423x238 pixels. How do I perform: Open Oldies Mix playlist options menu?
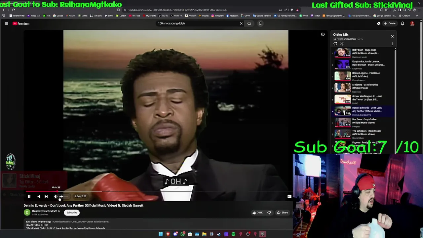[x=392, y=44]
